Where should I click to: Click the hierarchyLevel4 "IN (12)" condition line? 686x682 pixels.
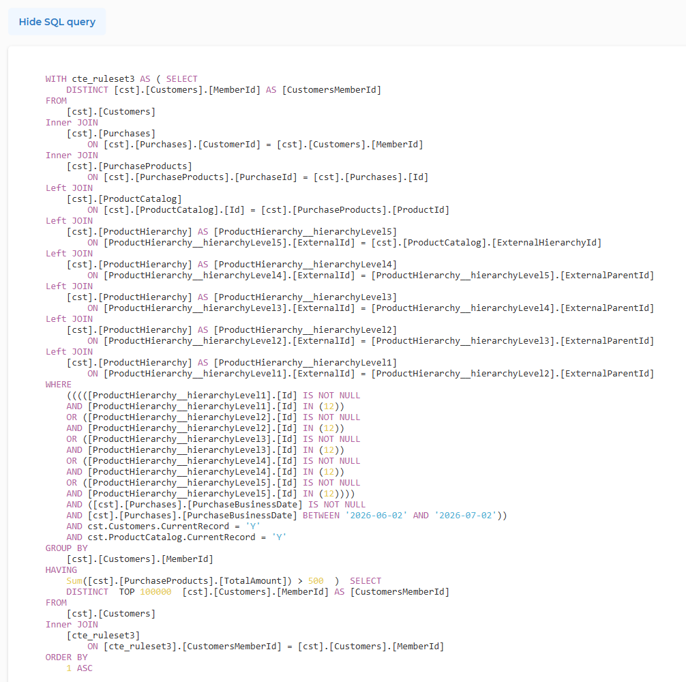pos(205,472)
